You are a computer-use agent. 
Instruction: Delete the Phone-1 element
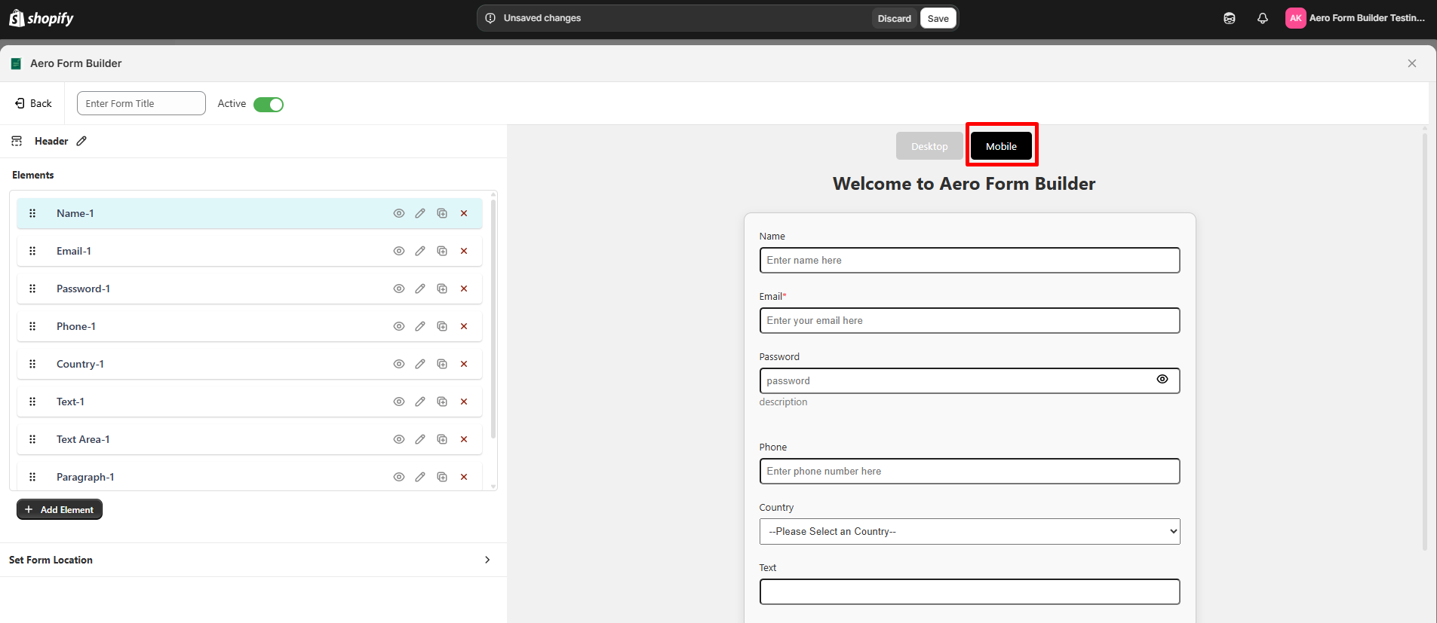[x=464, y=326]
